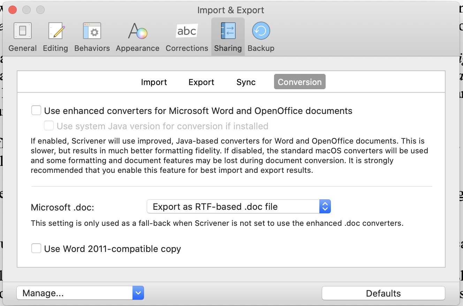The image size is (463, 306).
Task: Enable enhanced converters for Word and OpenOffice
Action: pyautogui.click(x=36, y=110)
